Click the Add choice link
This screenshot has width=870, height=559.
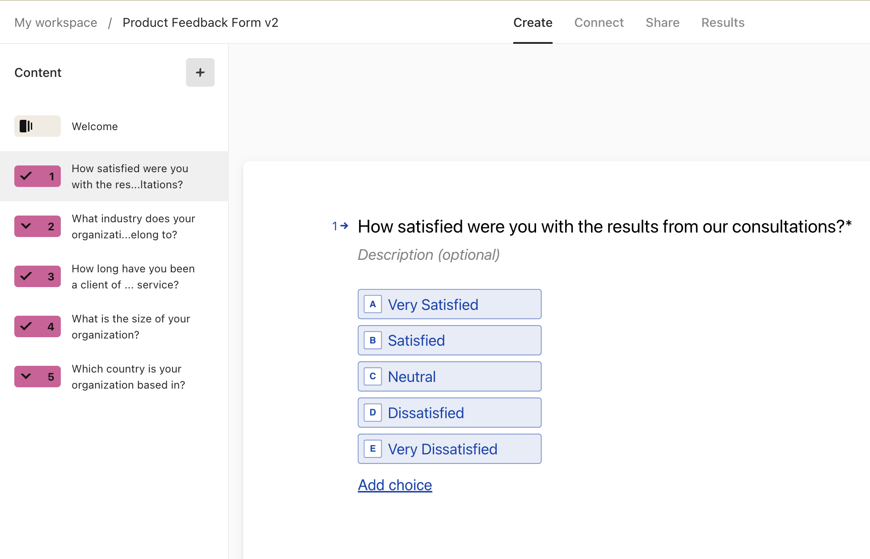[394, 485]
